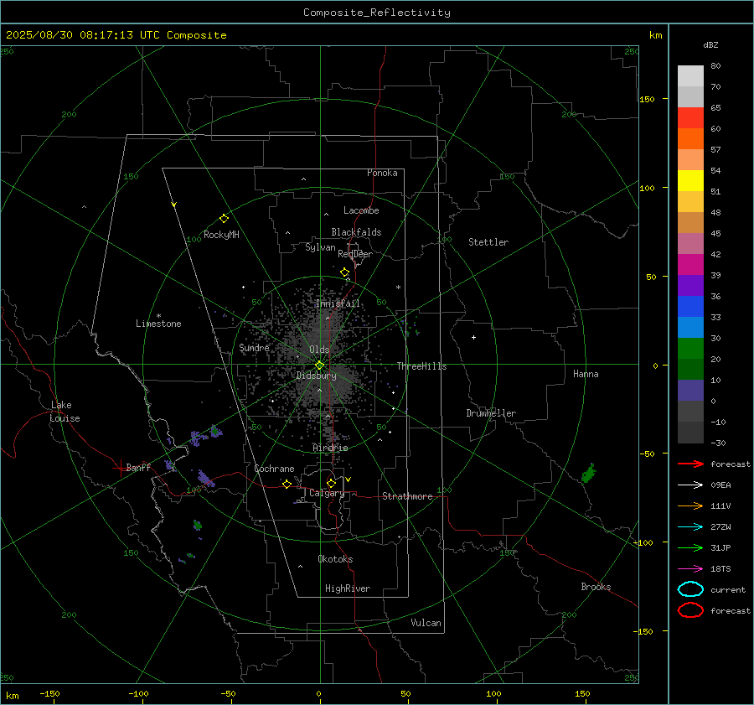Click the Sylvan label

pyautogui.click(x=320, y=247)
